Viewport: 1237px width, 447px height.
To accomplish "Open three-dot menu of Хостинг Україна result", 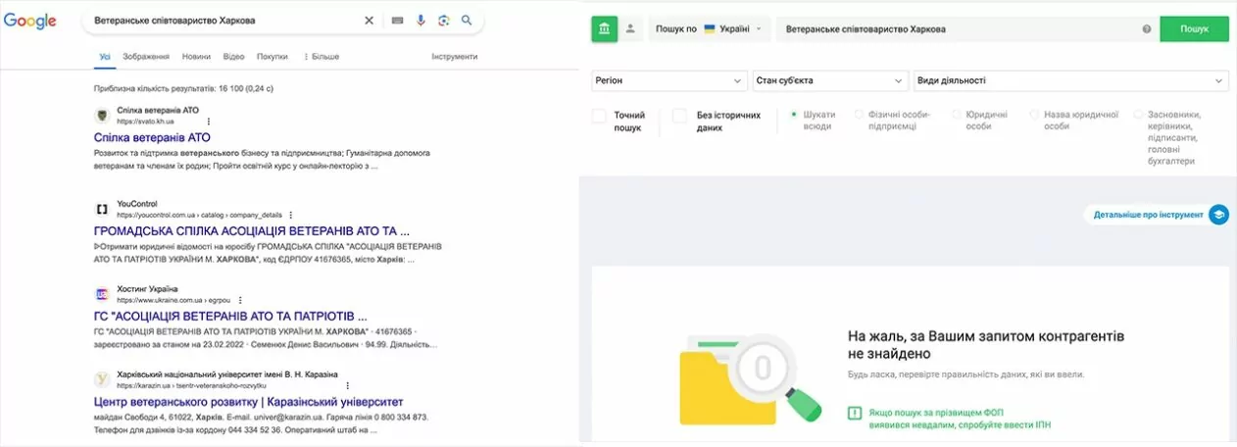I will click(239, 299).
